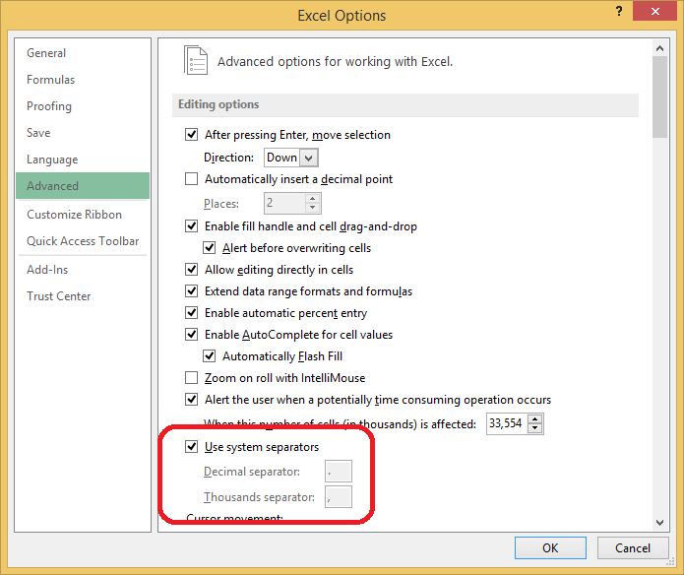Click the vertical scrollbar thumb
This screenshot has width=684, height=575.
click(660, 96)
